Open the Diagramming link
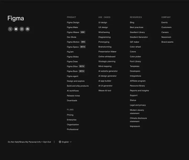Screen dimensions: 189x160 click(x=104, y=37)
